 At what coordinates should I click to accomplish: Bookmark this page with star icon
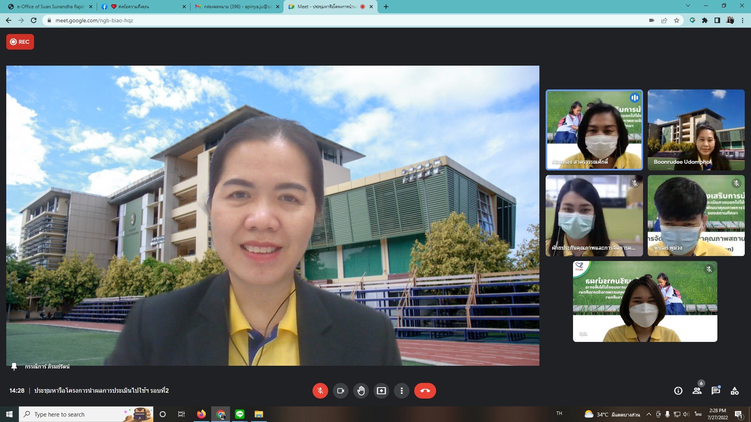(676, 20)
